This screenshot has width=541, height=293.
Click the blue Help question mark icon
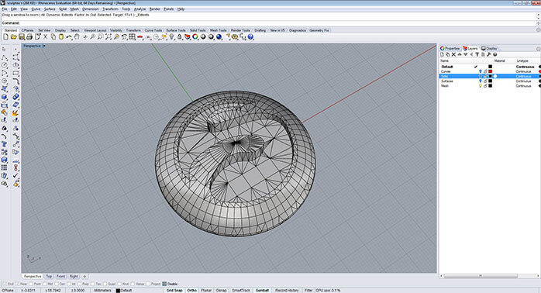[x=250, y=37]
